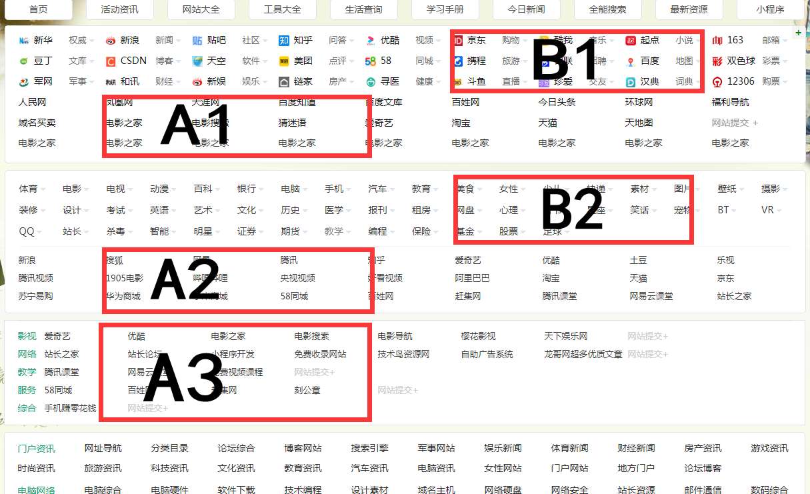Expand the 编程 category dropdown
The image size is (810, 494).
(x=381, y=231)
